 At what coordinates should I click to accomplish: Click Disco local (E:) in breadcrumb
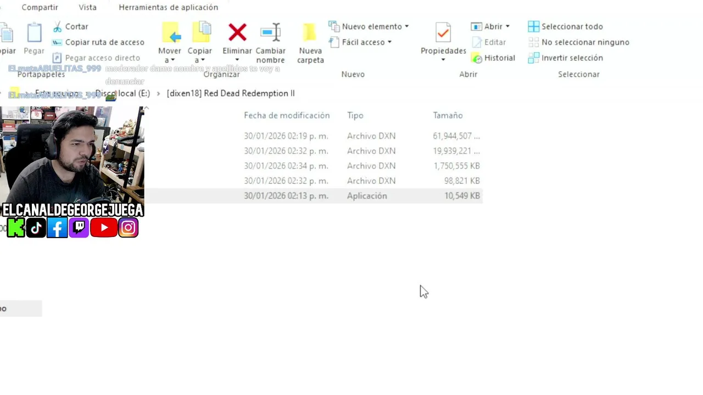pyautogui.click(x=122, y=93)
